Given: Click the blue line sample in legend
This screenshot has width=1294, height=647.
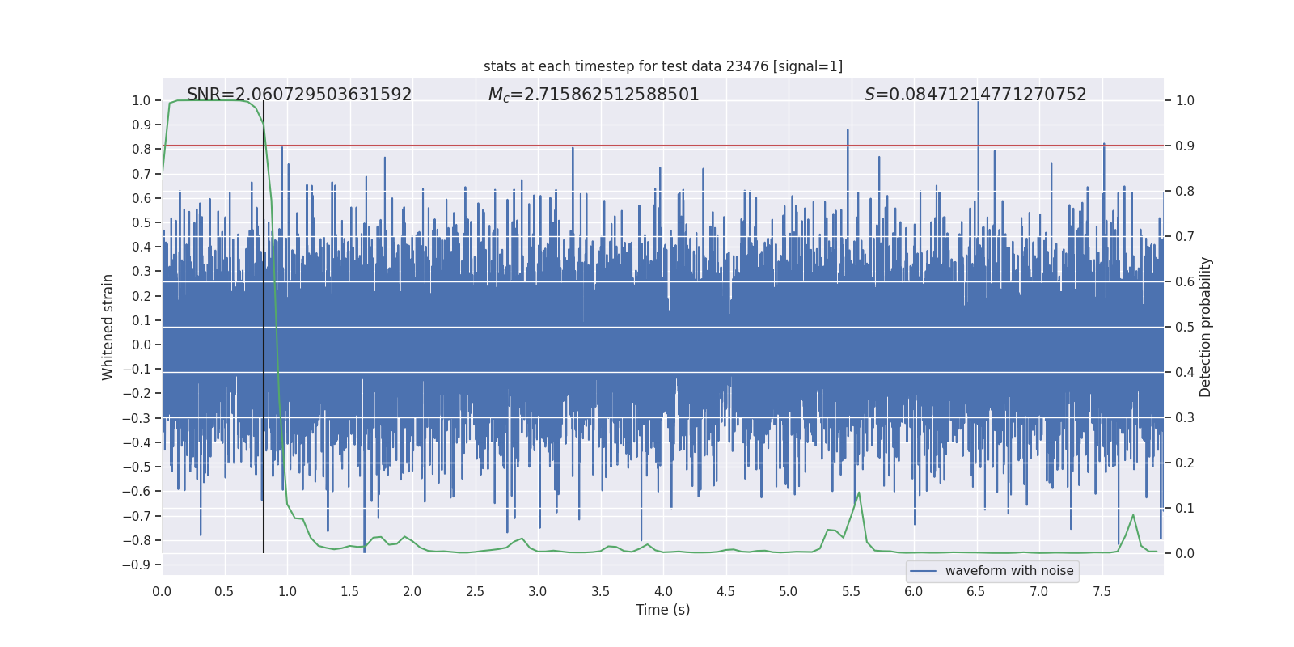Looking at the screenshot, I should tap(923, 571).
